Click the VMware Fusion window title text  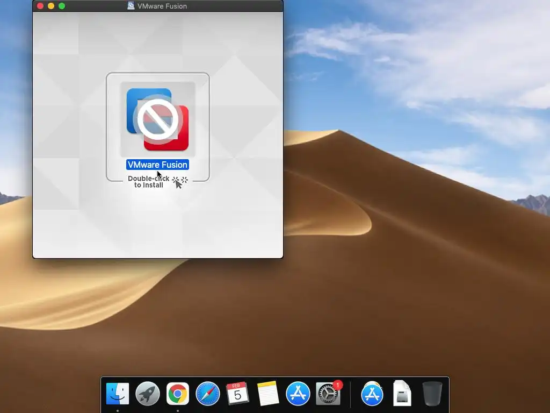(x=162, y=6)
